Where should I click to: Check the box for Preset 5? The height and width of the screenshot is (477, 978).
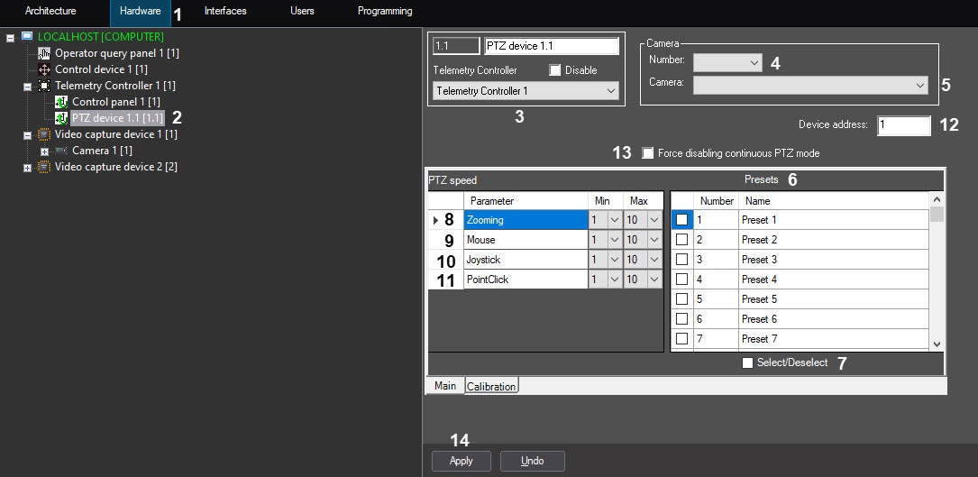click(x=681, y=299)
